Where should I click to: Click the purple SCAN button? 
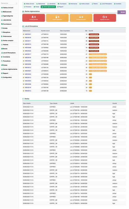pos(122,12)
